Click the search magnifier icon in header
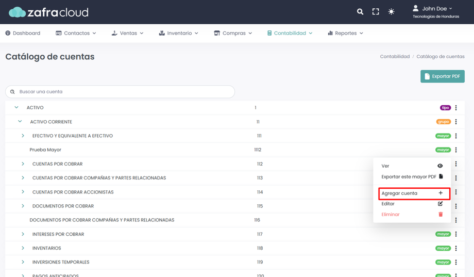Image resolution: width=474 pixels, height=277 pixels. pyautogui.click(x=360, y=12)
